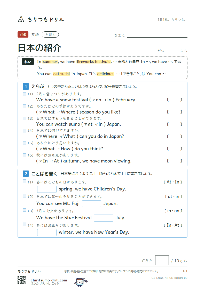Click the なまえ name line
The height and width of the screenshot is (291, 205).
157,35
